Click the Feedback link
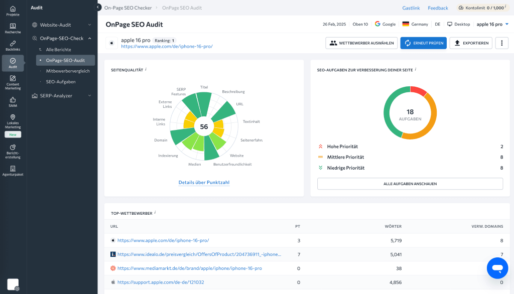The height and width of the screenshot is (294, 514). tap(438, 8)
